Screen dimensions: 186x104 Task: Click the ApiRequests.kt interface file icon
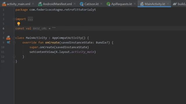[x=108, y=4]
